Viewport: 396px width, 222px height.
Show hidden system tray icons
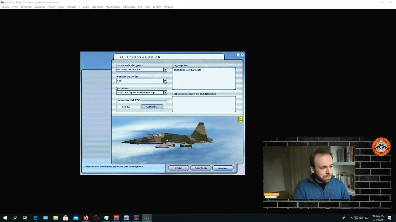click(351, 218)
